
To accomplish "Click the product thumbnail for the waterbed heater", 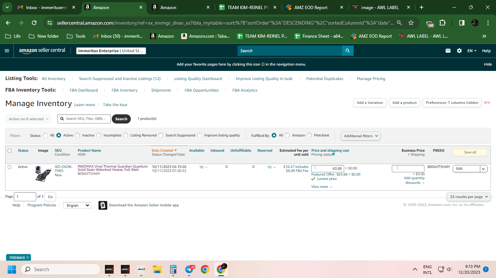I will tap(43, 174).
